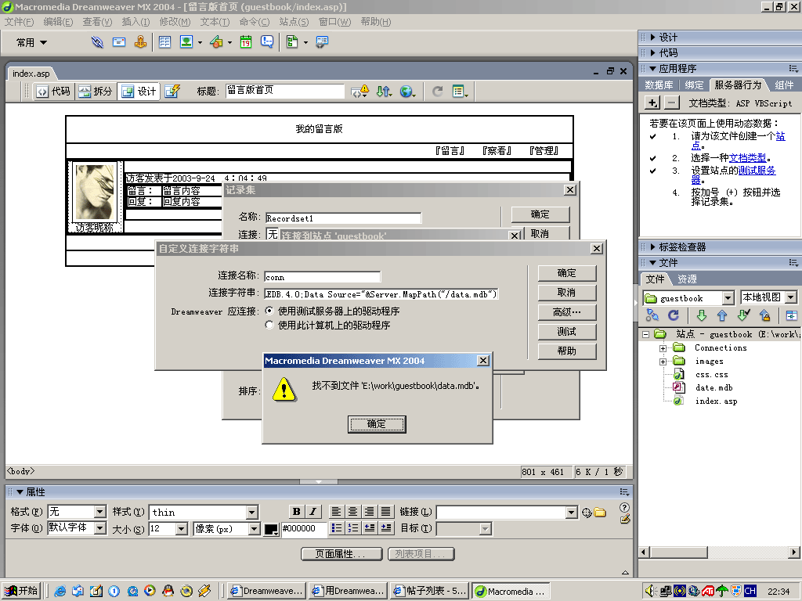Click the 页面属性... button
802x601 pixels.
[341, 554]
